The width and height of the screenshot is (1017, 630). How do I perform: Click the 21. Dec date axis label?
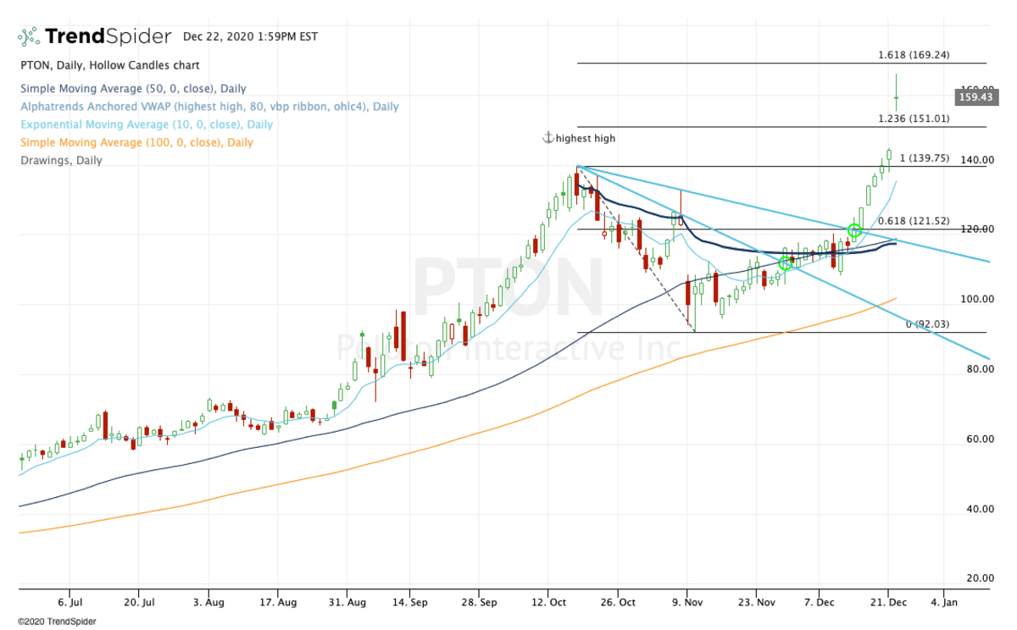pos(887,602)
